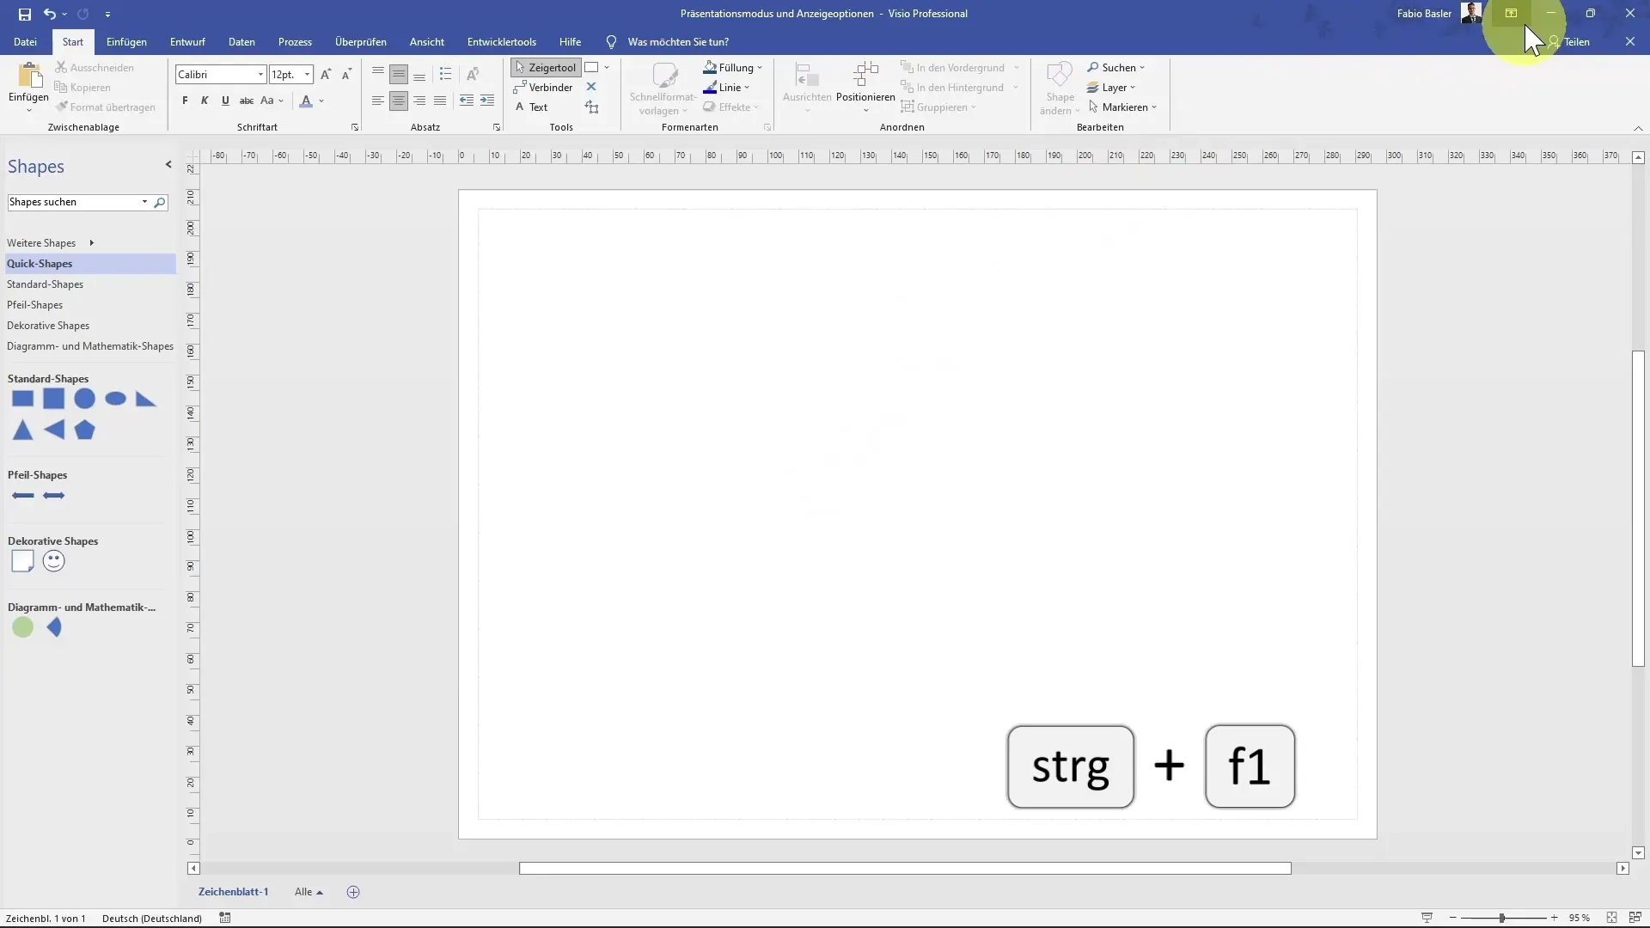Toggle align text right
This screenshot has width=1650, height=928.
(419, 101)
